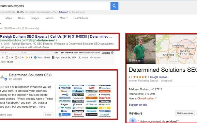Click the calendar icon beside Age

[53, 57]
